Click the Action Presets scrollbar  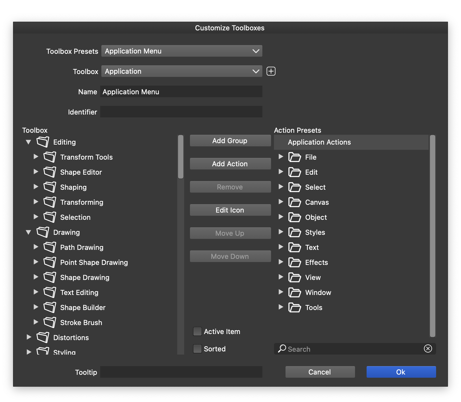pyautogui.click(x=432, y=236)
